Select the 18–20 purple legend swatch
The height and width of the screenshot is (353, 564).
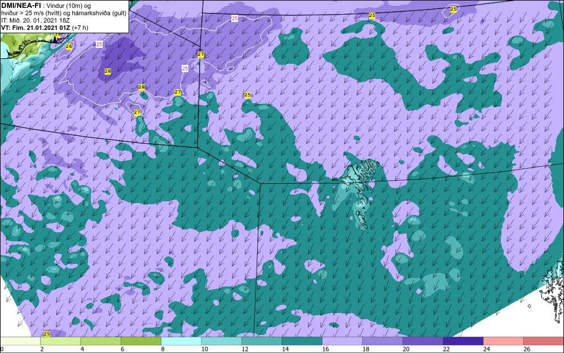pos(383,341)
